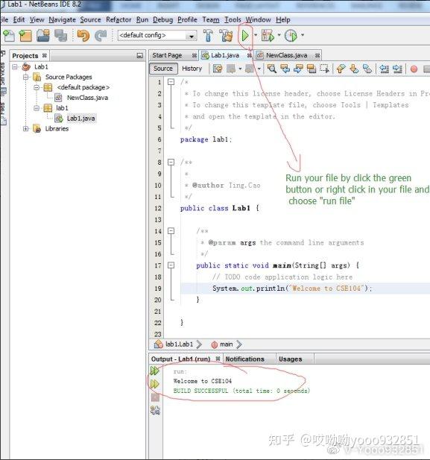The image size is (430, 460).
Task: Switch to the Usages tab
Action: tap(291, 359)
